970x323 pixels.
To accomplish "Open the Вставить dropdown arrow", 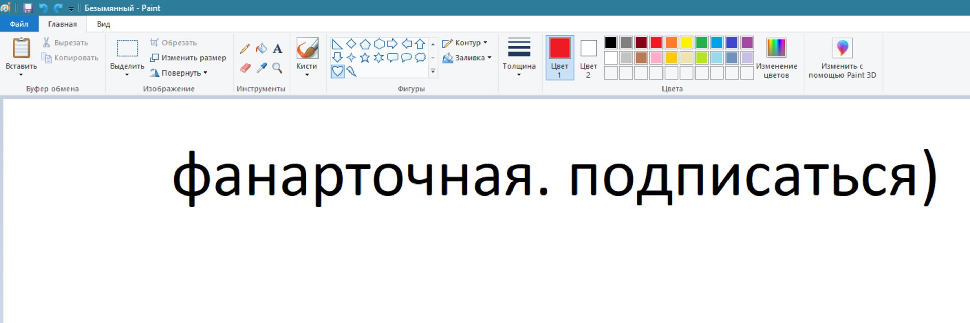I will click(x=21, y=75).
